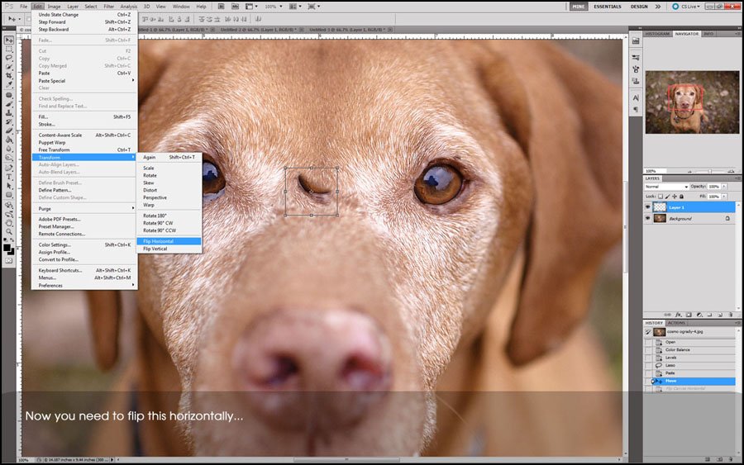This screenshot has height=465, width=744.
Task: Switch to the Histogram tab
Action: tap(658, 34)
